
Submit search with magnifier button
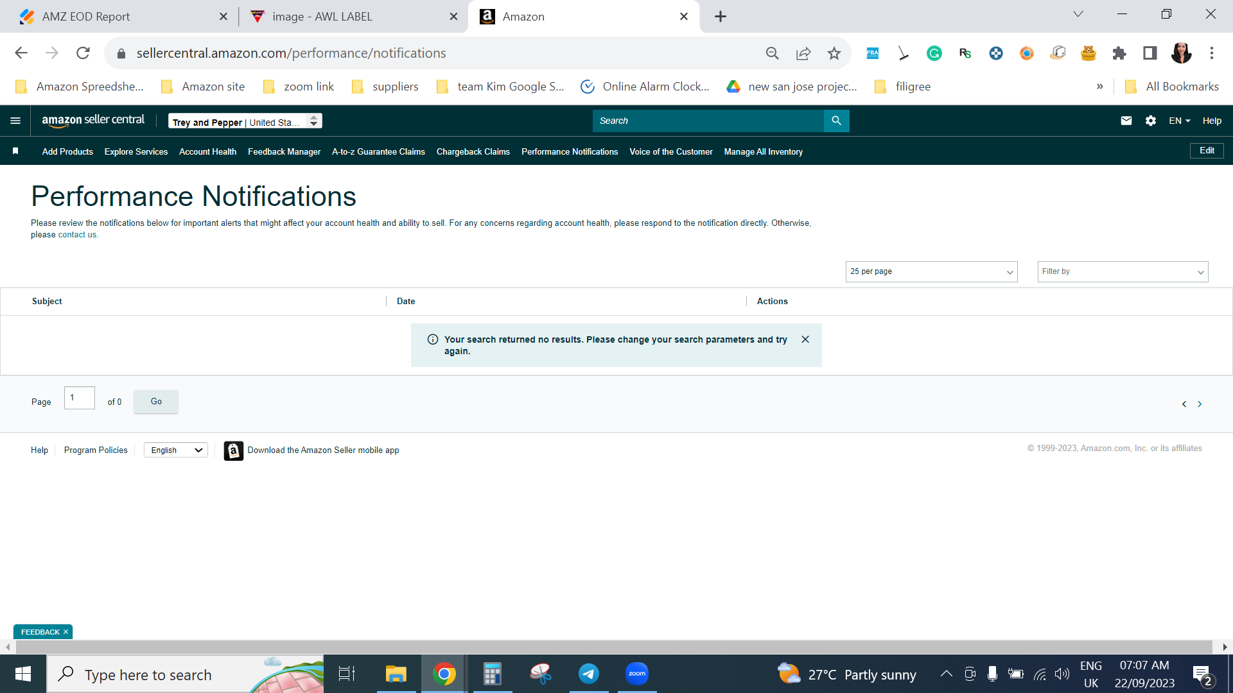click(x=836, y=121)
